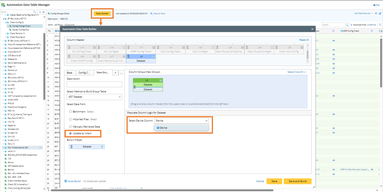
Task: Click the search magnifier icon in left sidebar
Action: tap(35, 12)
